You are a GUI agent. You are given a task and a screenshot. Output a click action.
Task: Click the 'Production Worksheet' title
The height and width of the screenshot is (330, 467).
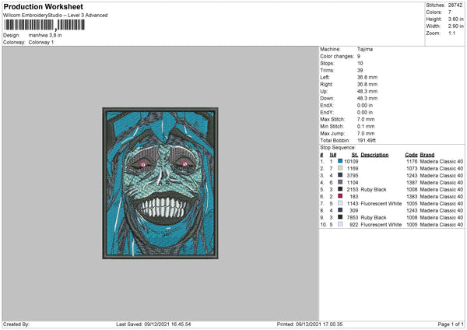click(x=44, y=6)
